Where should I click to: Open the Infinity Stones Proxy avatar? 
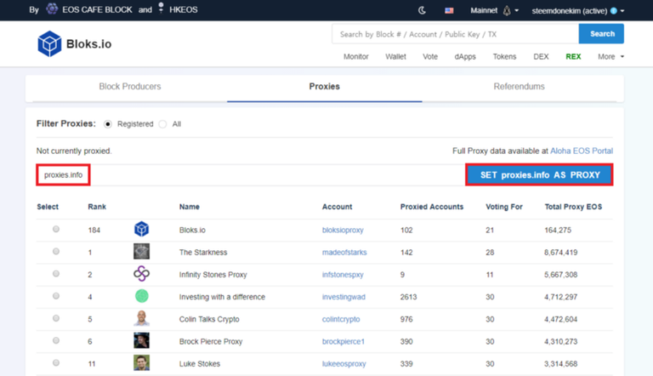[x=141, y=274]
